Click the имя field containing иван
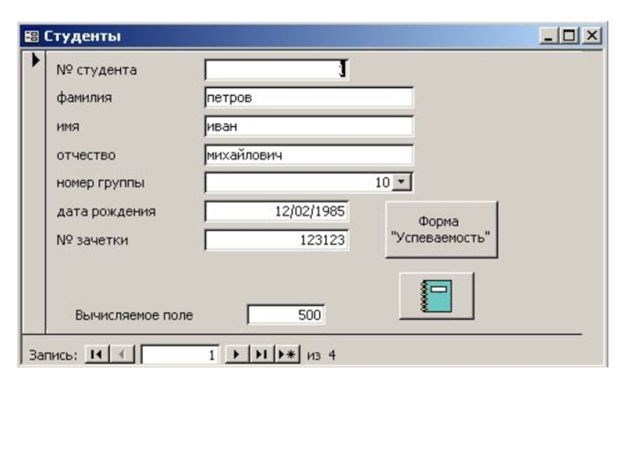This screenshot has height=468, width=624. (x=309, y=126)
